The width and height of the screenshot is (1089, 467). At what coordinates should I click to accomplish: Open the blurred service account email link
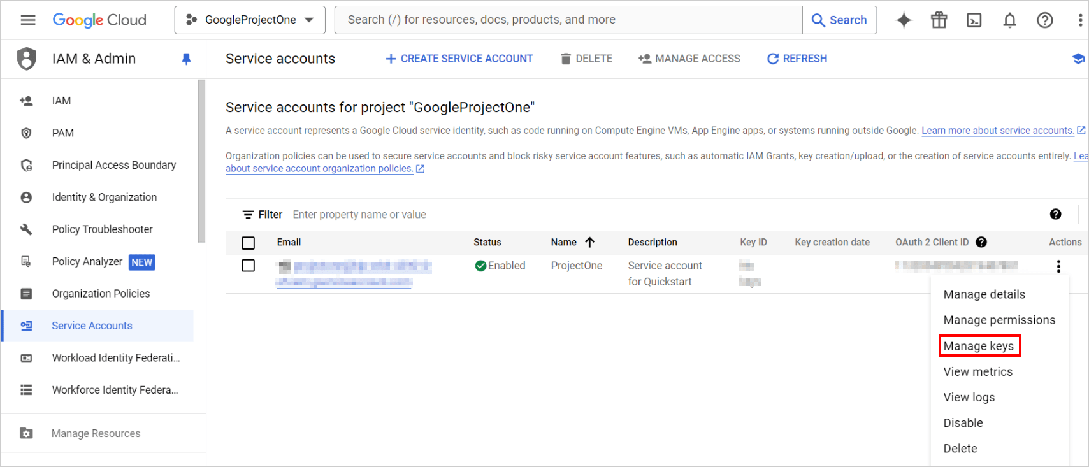354,274
